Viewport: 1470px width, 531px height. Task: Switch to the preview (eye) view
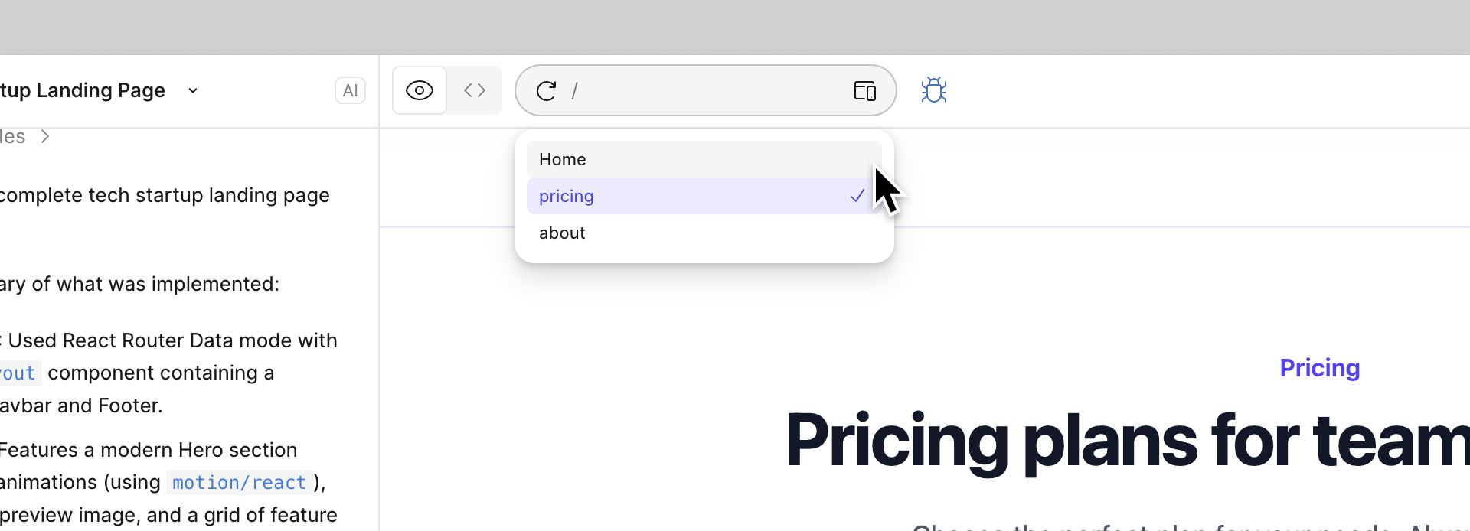(420, 91)
